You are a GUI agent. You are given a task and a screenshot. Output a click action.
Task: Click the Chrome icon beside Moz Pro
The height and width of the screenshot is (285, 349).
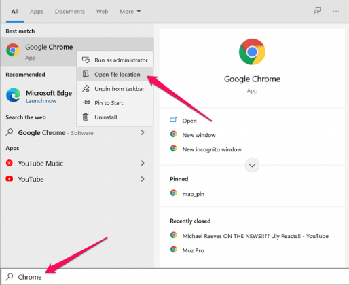(x=174, y=249)
